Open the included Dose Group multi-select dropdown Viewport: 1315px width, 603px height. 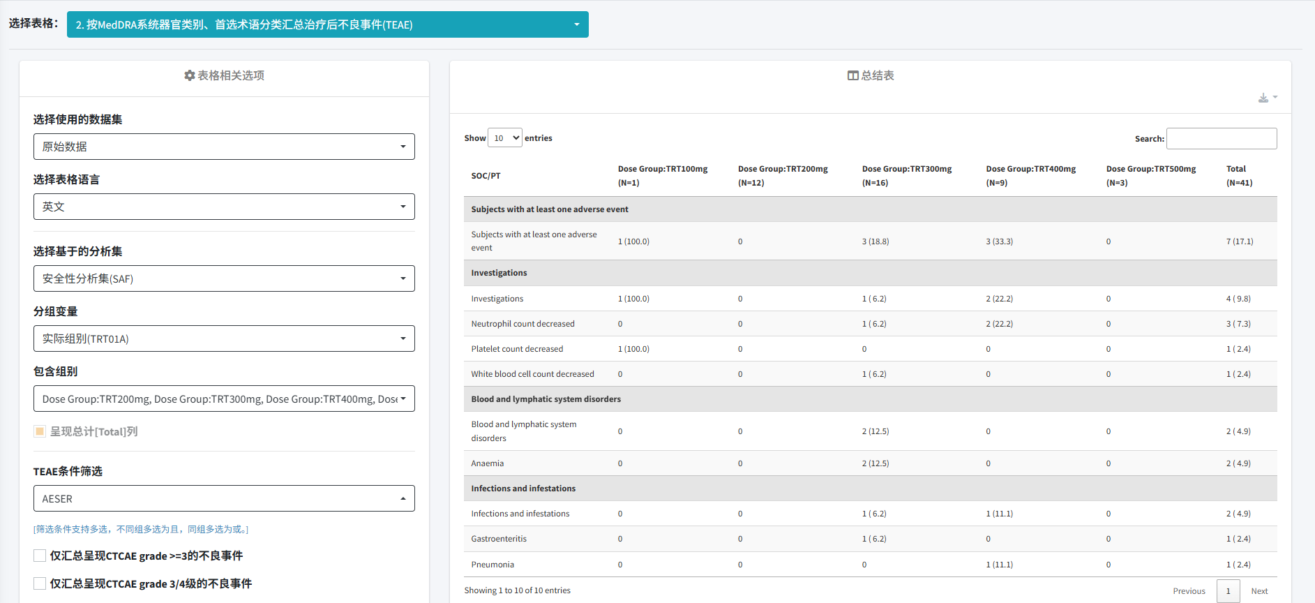click(x=224, y=399)
